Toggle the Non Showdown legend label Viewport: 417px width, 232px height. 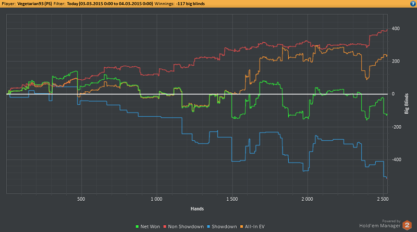tap(186, 227)
